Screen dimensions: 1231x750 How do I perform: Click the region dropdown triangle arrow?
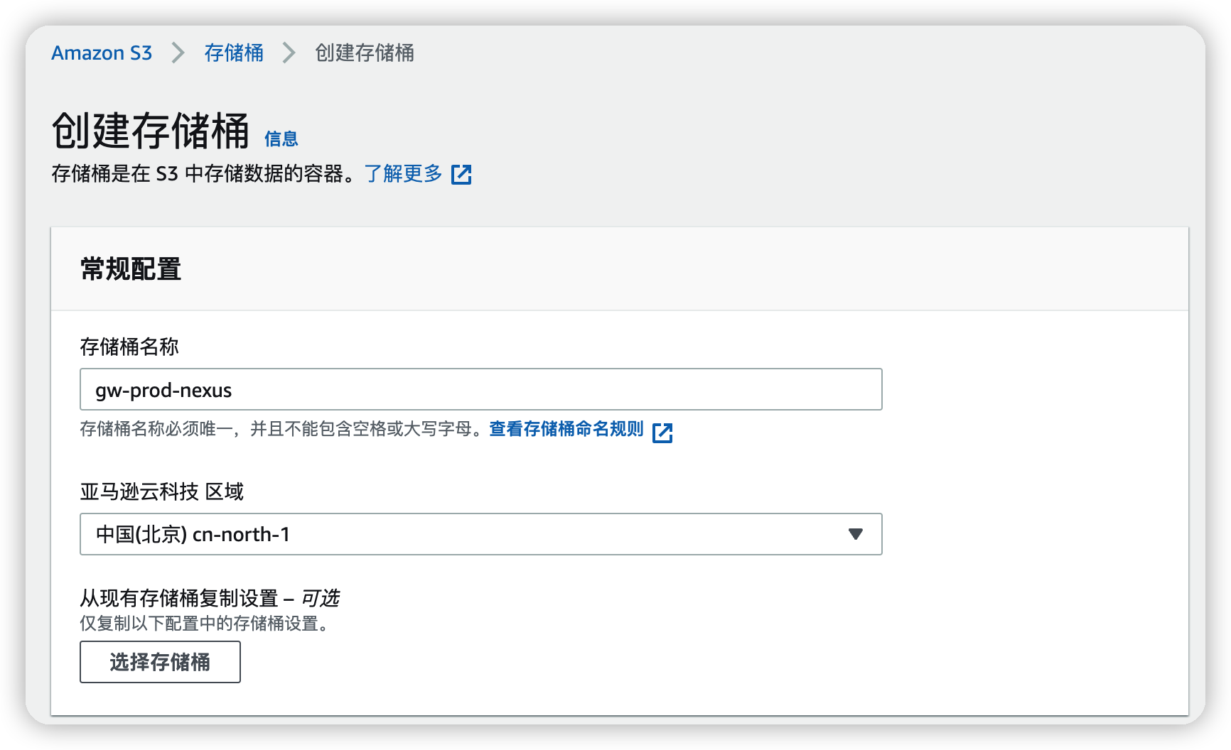[x=855, y=534]
